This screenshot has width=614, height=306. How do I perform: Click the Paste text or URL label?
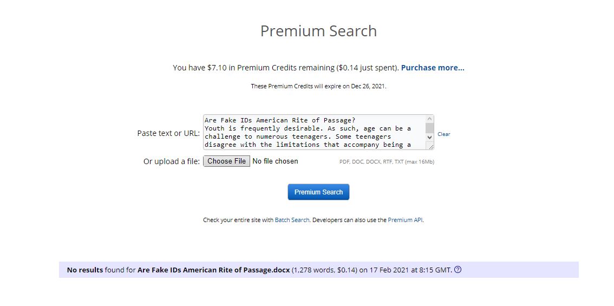pyautogui.click(x=168, y=133)
